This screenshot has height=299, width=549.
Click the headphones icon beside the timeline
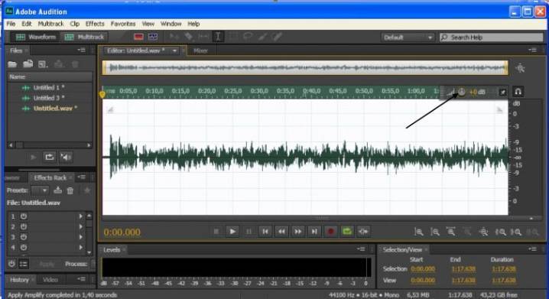click(518, 91)
